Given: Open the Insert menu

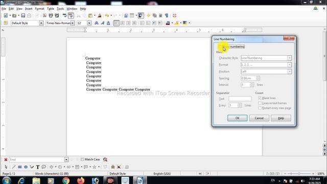Looking at the screenshot, I should (29, 9).
